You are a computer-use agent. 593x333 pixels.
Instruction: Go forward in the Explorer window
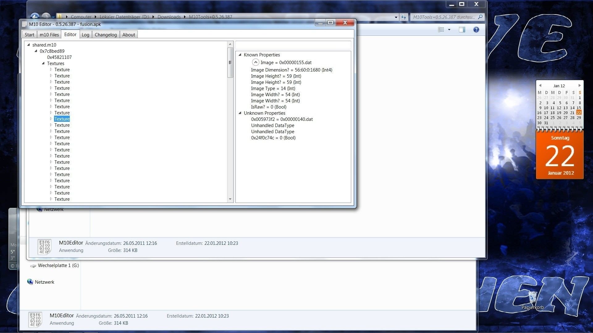point(46,16)
